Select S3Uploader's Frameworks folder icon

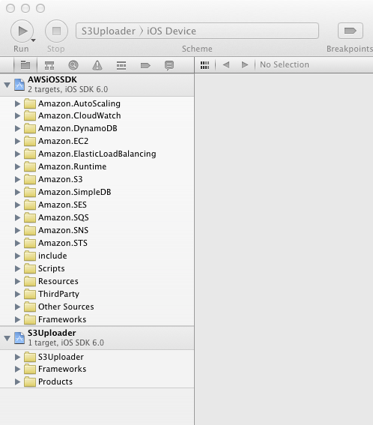tap(30, 370)
